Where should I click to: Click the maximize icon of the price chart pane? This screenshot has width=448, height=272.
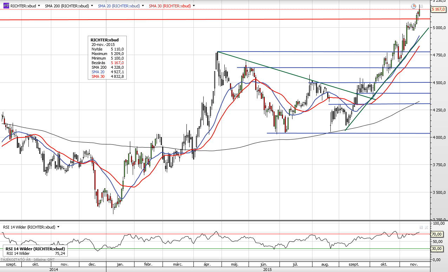(421, 6)
